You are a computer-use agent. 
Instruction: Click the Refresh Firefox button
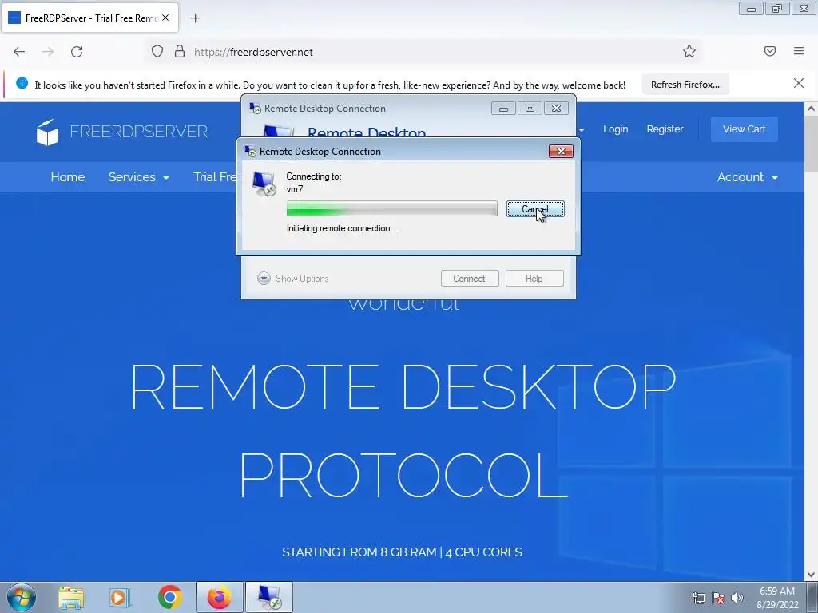[685, 85]
